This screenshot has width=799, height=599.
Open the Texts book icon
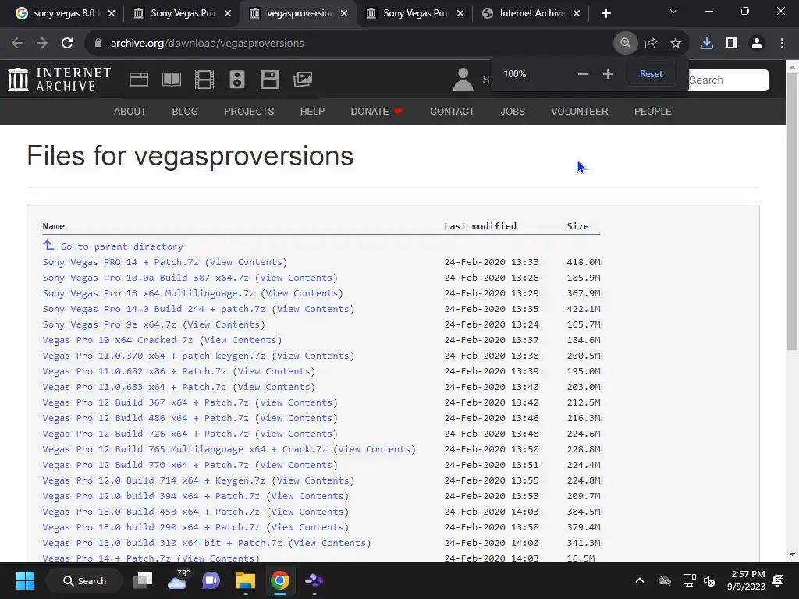click(x=171, y=80)
